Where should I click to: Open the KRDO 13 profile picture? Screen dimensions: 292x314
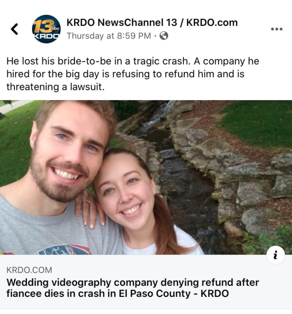pos(47,29)
